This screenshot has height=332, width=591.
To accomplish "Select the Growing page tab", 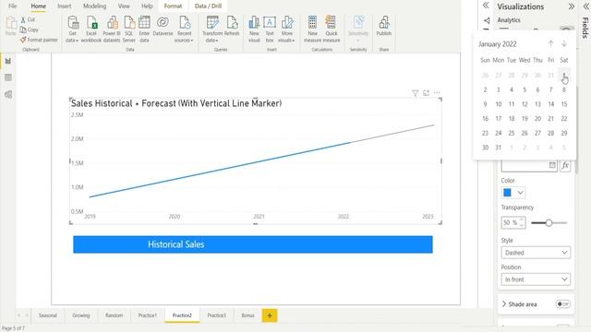I will pos(81,315).
